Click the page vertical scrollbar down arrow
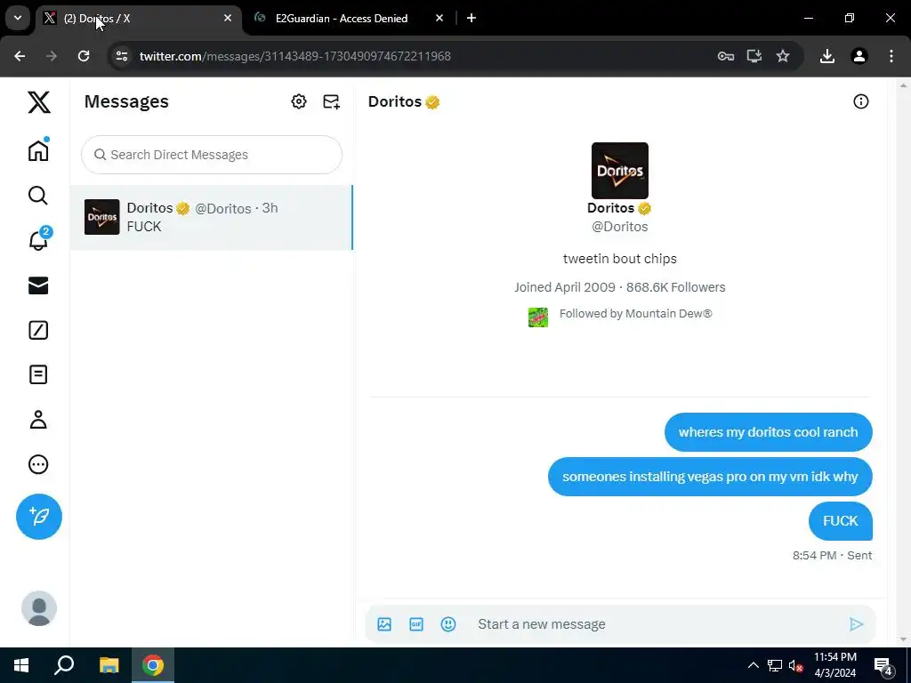 point(903,639)
